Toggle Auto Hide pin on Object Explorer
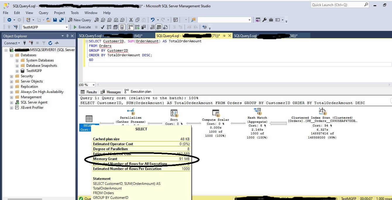The height and width of the screenshot is (200, 392). (x=68, y=36)
